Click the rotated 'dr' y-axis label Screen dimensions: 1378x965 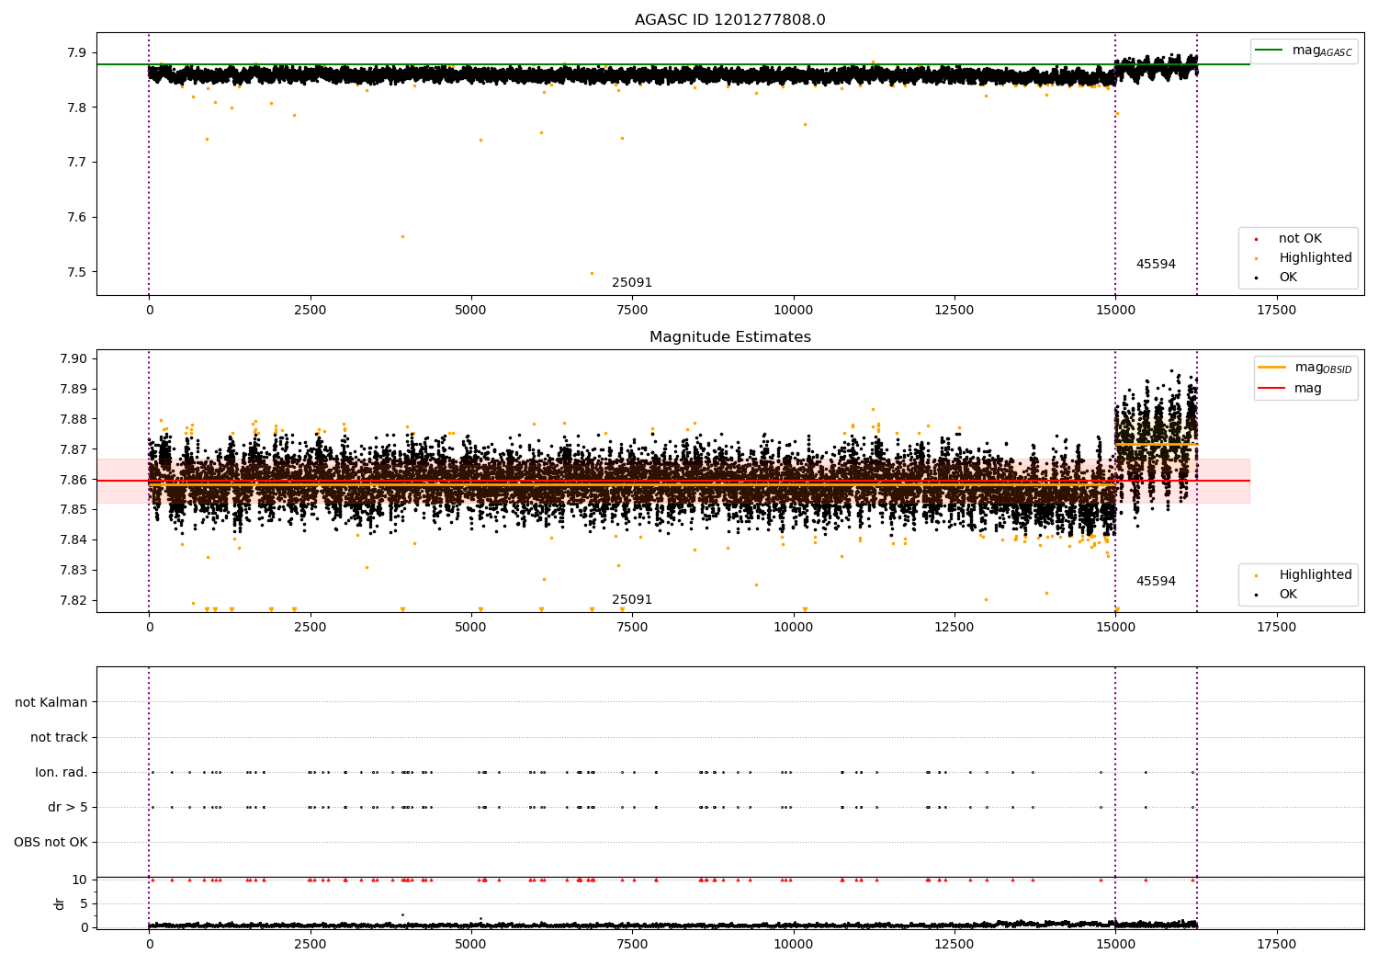(60, 903)
